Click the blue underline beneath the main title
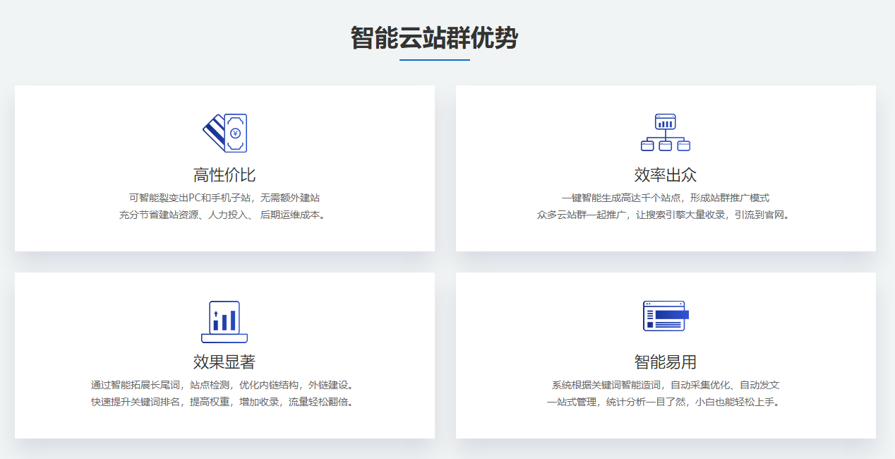 434,60
